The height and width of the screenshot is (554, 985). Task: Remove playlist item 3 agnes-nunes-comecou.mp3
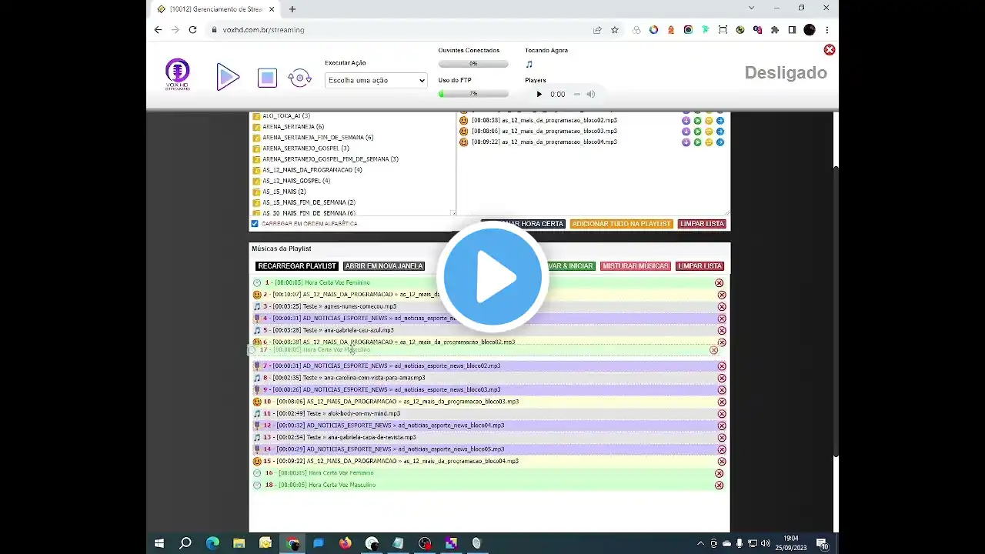coord(722,307)
